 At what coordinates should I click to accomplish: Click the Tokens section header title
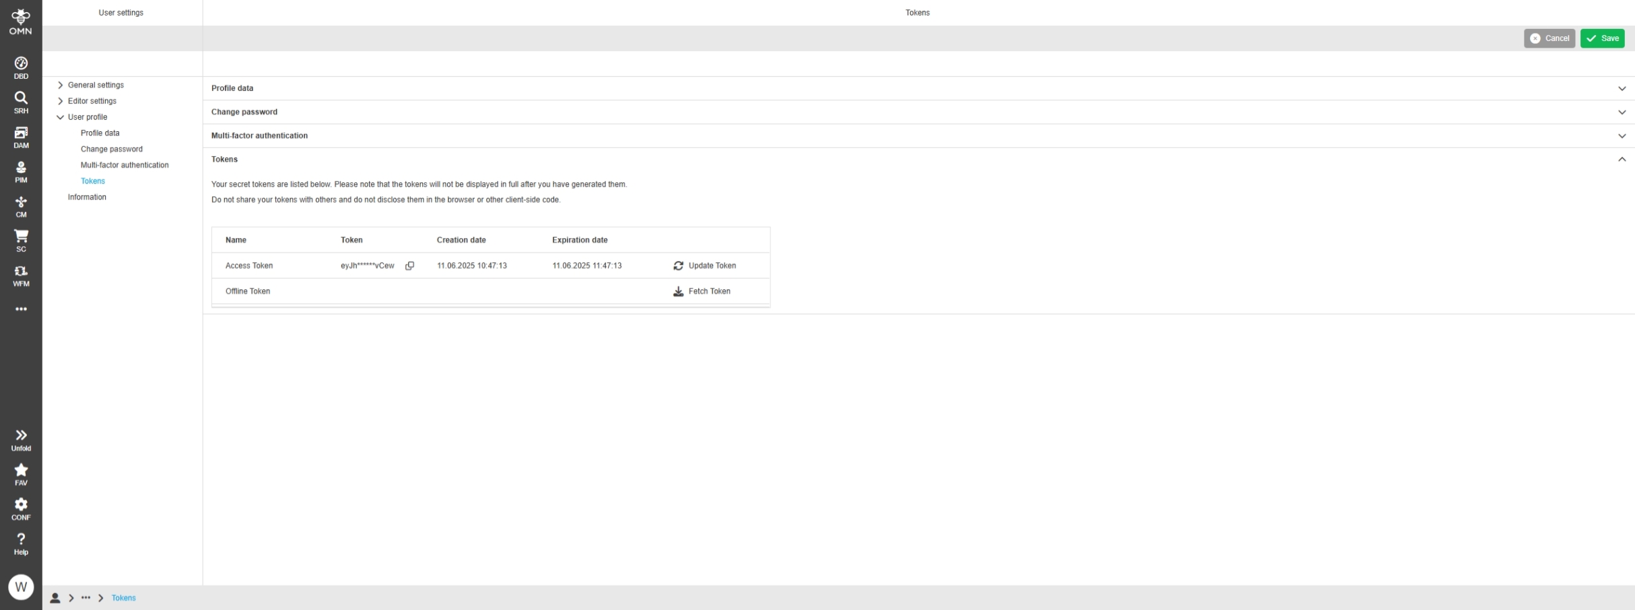[x=224, y=159]
